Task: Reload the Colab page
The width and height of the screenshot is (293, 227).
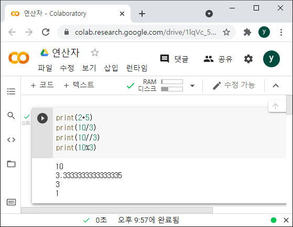Action: click(46, 32)
